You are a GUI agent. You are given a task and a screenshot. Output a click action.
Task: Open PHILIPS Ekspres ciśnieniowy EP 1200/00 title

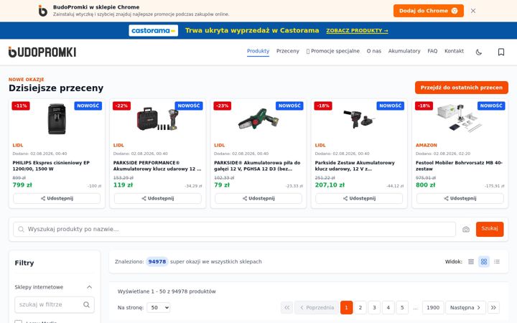(51, 166)
